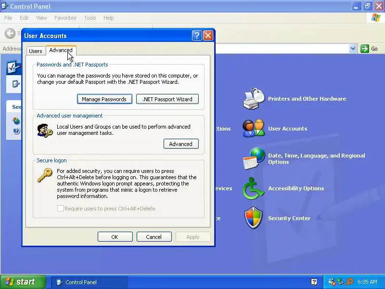The width and height of the screenshot is (385, 289).
Task: Click the Windows flag logo in menu bar
Action: [x=376, y=18]
